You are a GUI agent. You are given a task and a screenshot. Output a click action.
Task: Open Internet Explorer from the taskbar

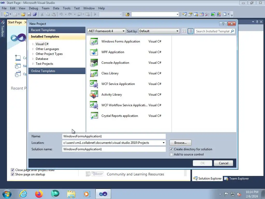tap(23, 194)
